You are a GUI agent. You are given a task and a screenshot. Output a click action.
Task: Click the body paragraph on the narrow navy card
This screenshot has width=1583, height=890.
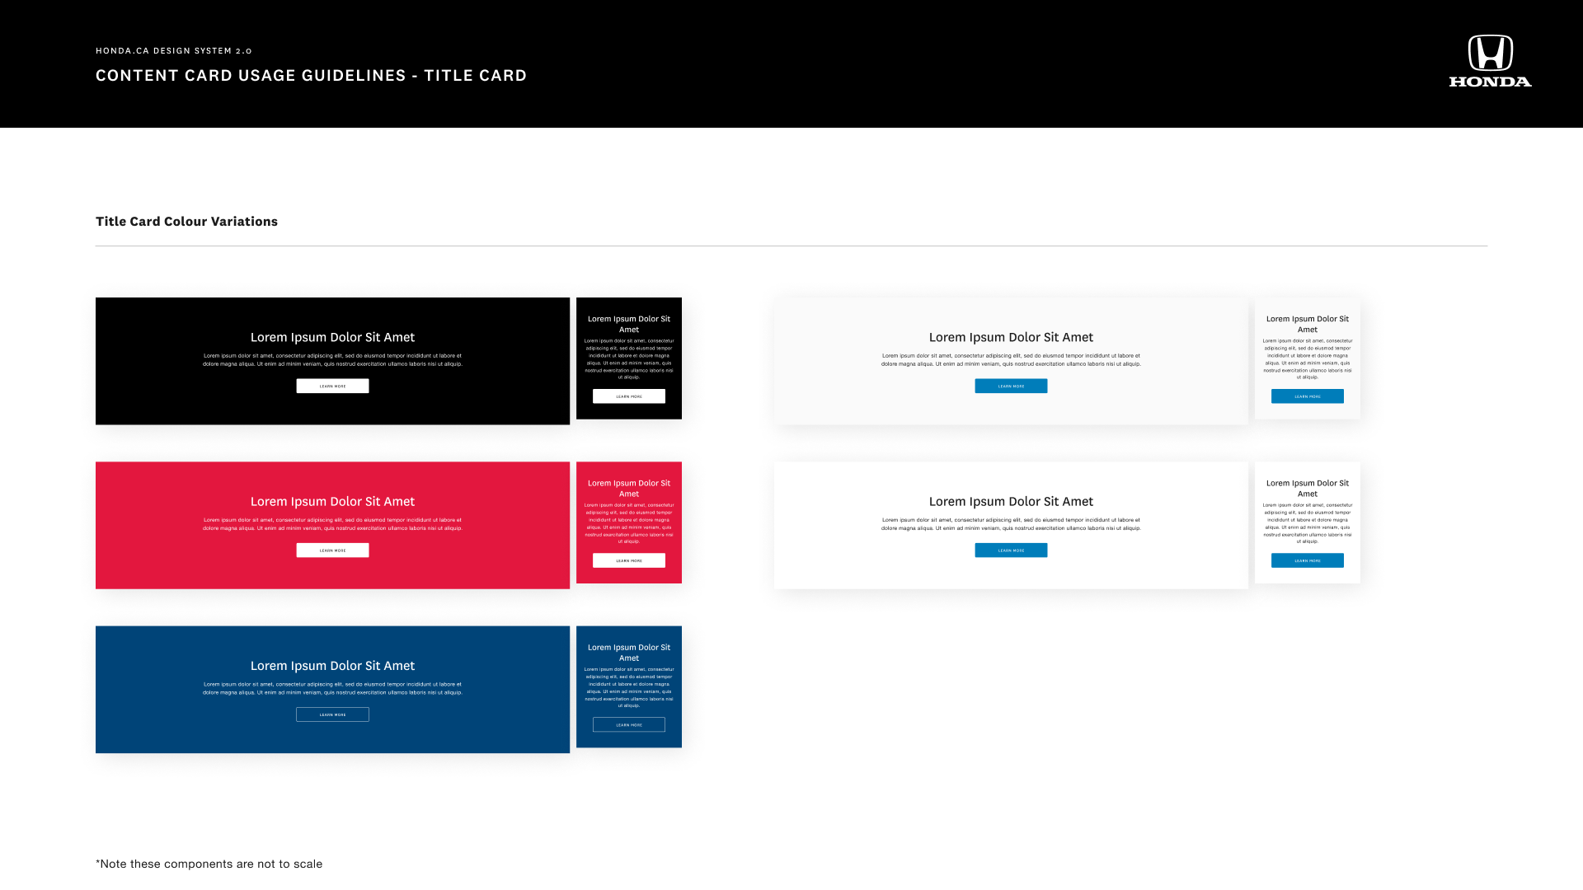pos(629,687)
